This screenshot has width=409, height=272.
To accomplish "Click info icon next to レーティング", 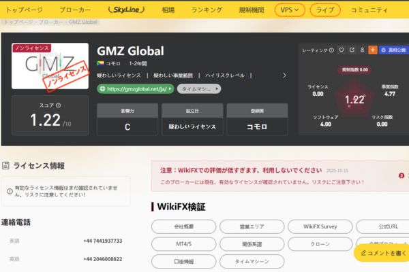I will point(331,50).
